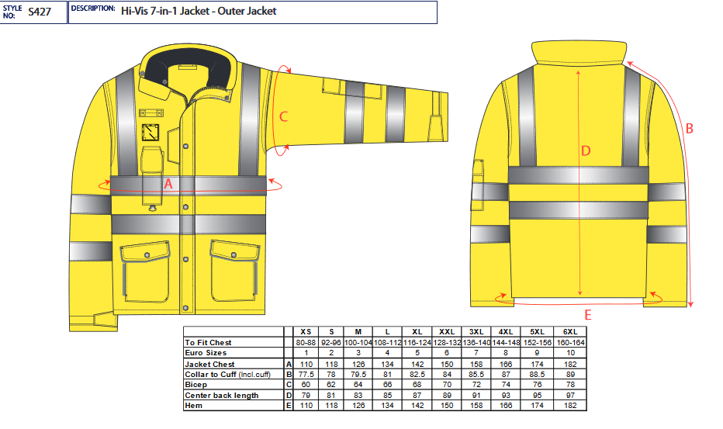Click the 'Center back length' row label

[221, 396]
